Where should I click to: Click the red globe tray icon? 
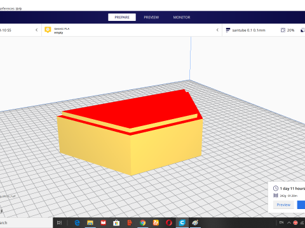pos(295,222)
